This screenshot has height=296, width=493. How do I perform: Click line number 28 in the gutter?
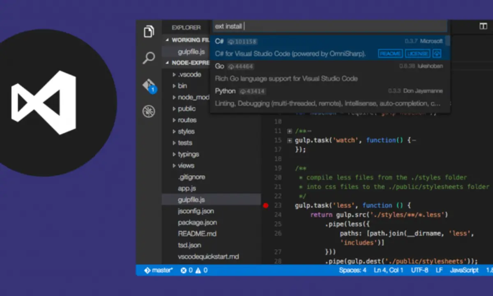tap(277, 261)
